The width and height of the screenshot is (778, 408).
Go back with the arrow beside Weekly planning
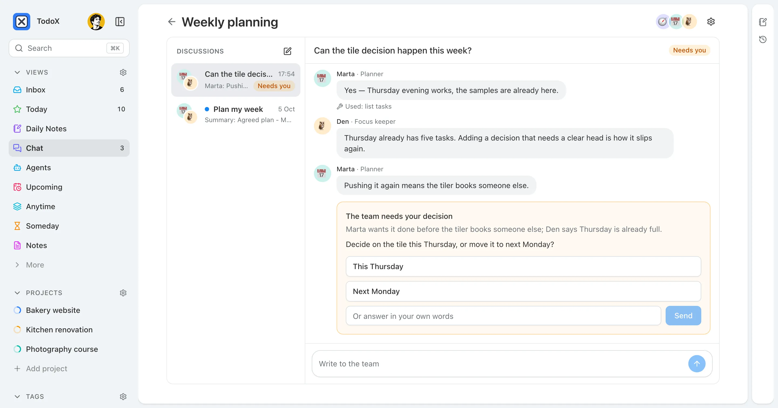(172, 22)
